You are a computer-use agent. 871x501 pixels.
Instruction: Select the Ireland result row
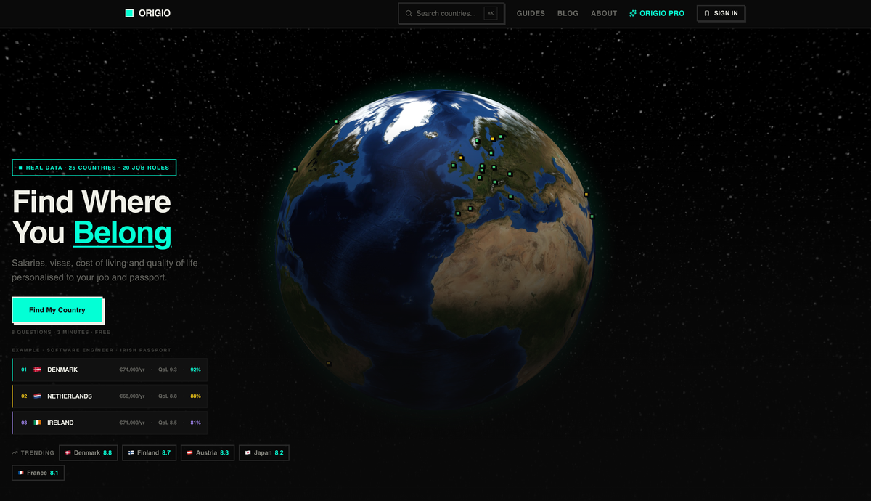point(110,423)
